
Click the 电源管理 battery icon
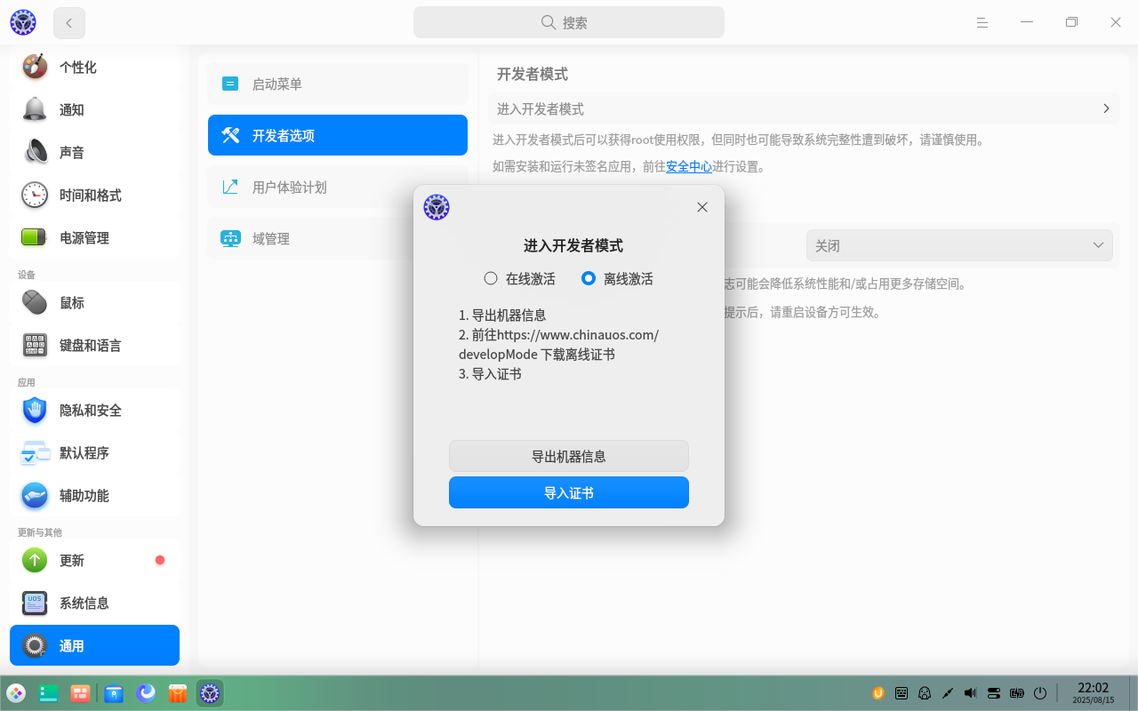pos(35,237)
